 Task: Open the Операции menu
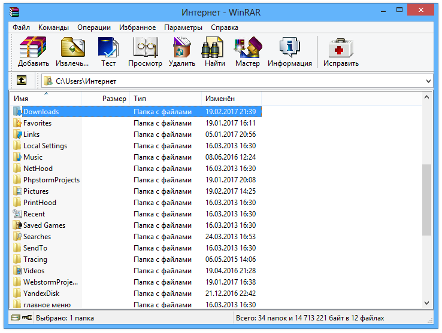(x=94, y=28)
